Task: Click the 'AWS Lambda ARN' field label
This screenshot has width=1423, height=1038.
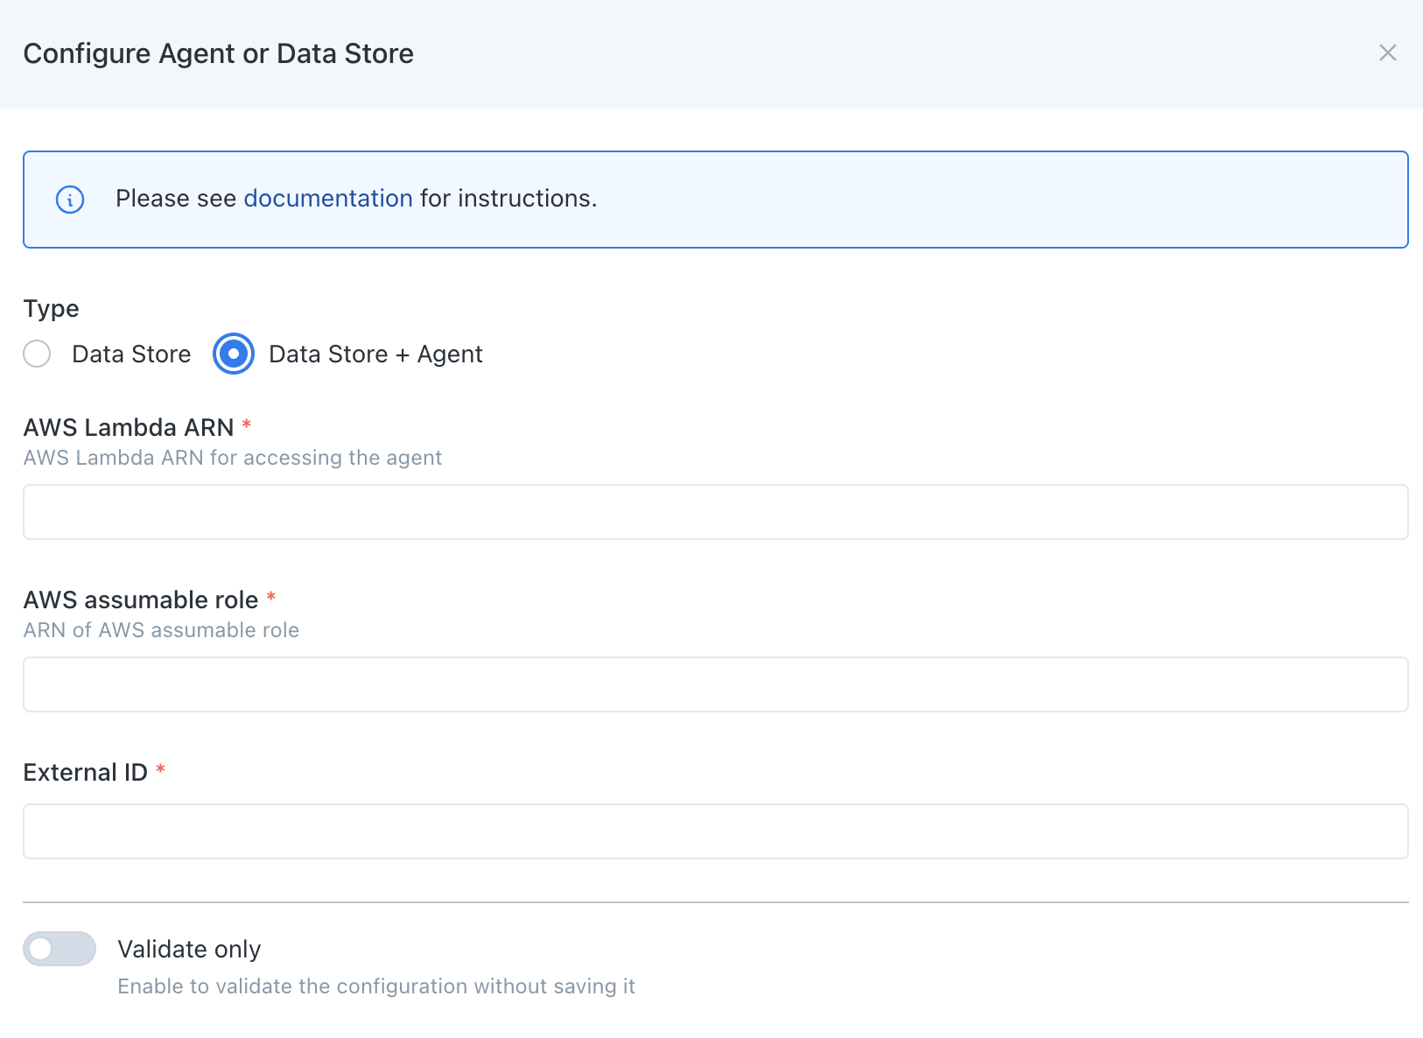Action: pyautogui.click(x=129, y=427)
